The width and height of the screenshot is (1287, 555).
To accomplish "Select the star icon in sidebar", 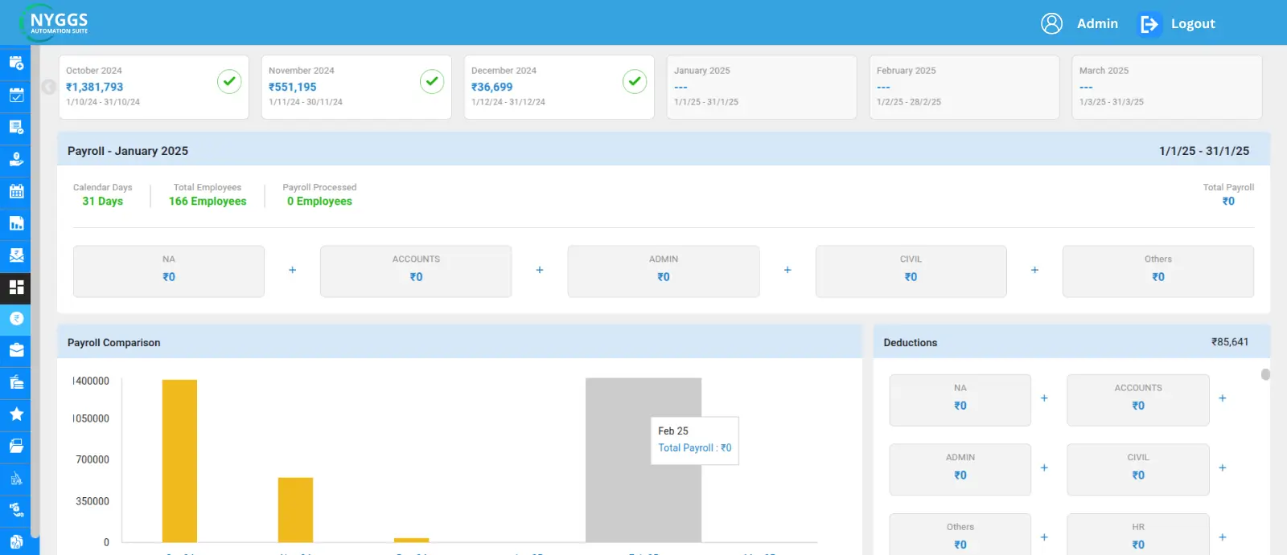I will tap(16, 414).
